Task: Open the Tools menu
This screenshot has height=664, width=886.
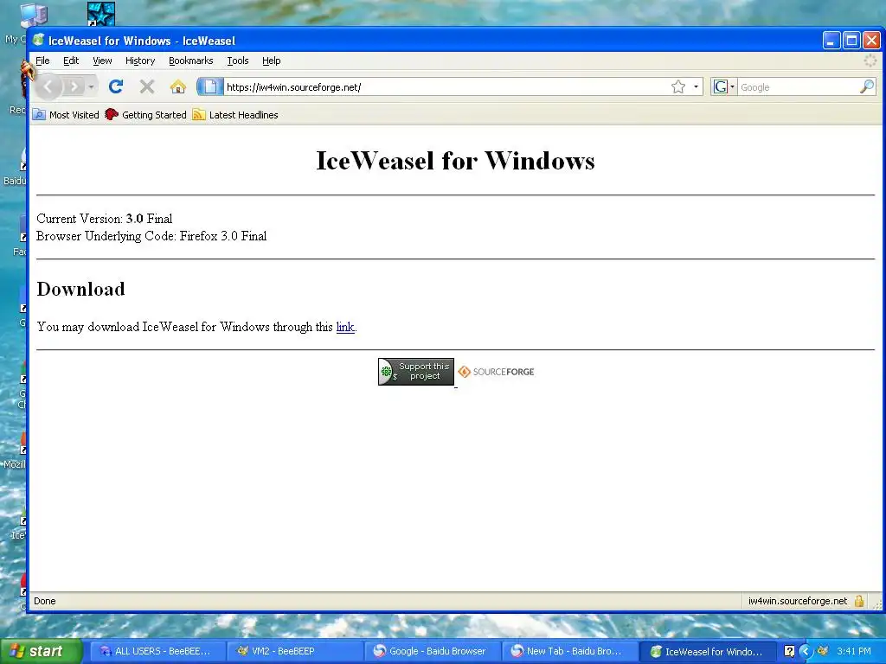Action: 238,61
